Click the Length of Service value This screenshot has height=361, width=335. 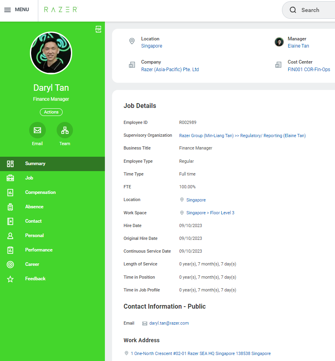207,264
